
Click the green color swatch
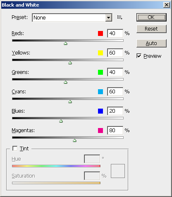[100, 72]
